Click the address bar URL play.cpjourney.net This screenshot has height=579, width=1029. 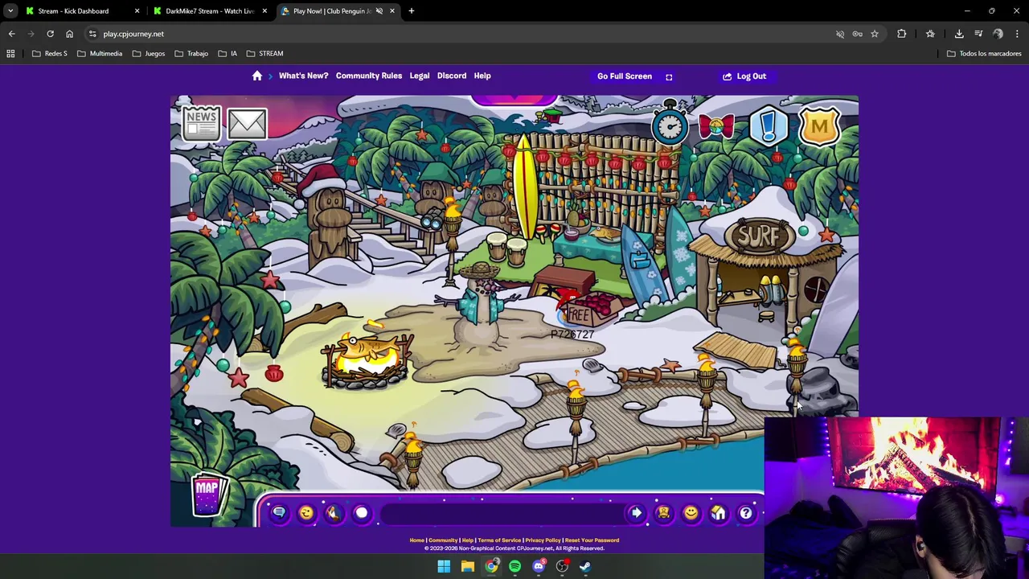133,34
